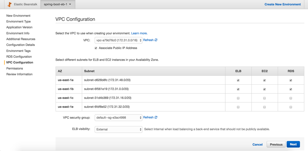
Task: Open the ELB visibility dropdown
Action: pos(118,130)
